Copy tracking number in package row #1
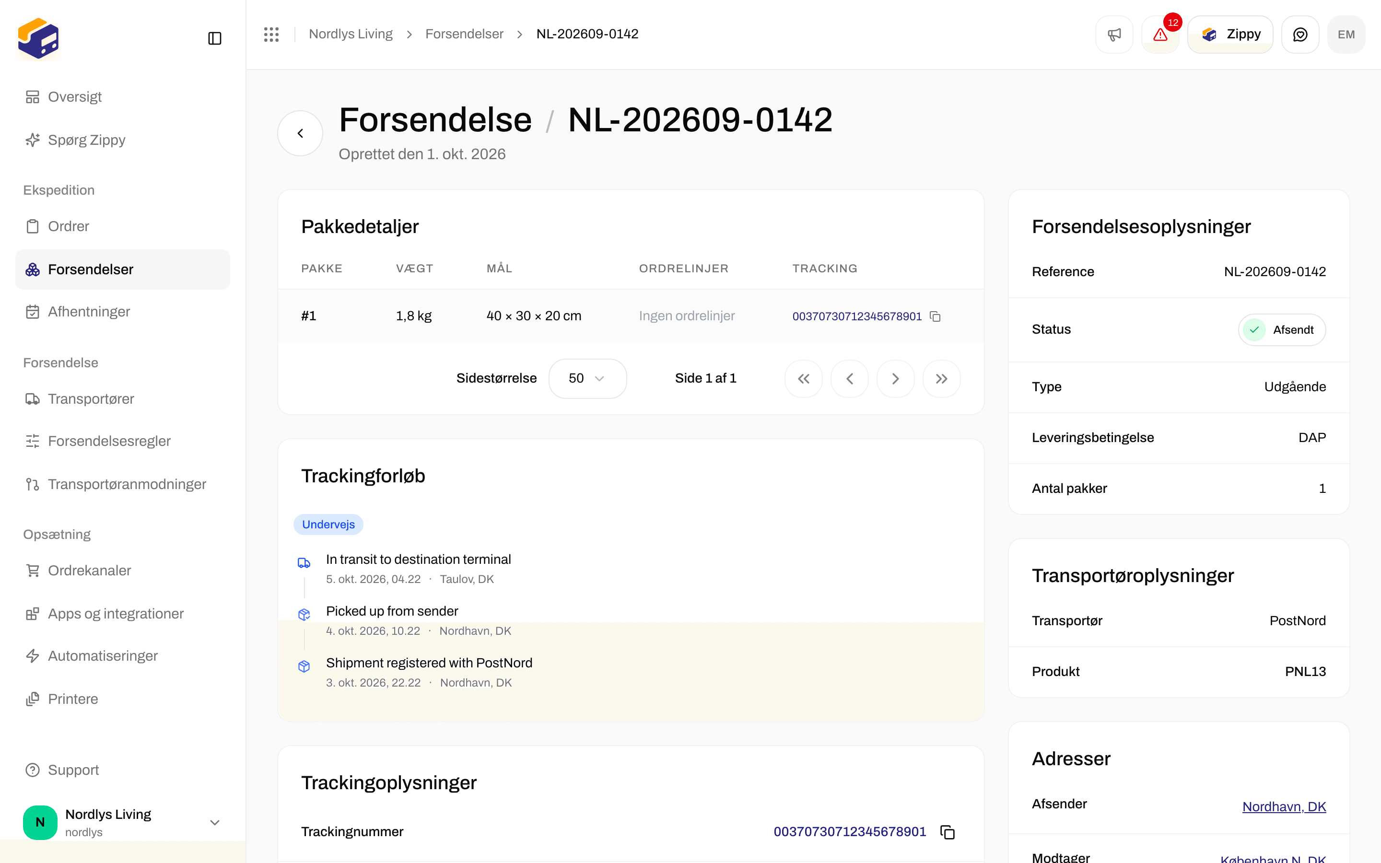This screenshot has width=1381, height=863. [936, 316]
